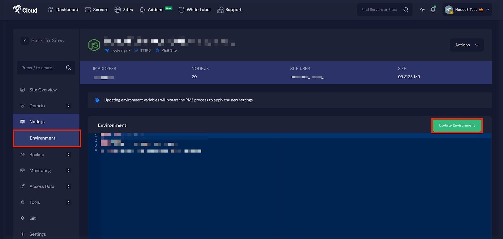
Task: Open the Access Data section
Action: (42, 186)
